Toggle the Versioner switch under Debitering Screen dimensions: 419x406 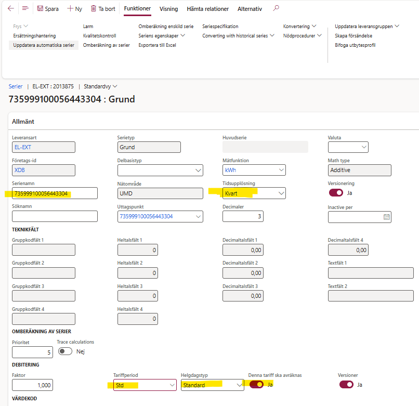[346, 385]
